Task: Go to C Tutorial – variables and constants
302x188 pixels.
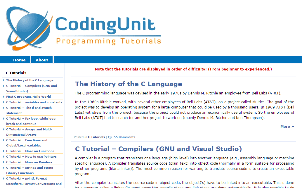Action: 34,102
